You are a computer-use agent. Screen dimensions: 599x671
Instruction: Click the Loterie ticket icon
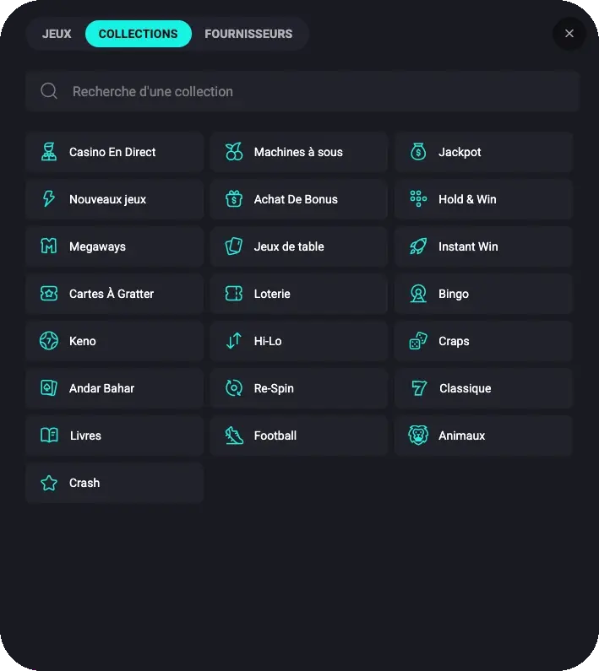point(234,294)
